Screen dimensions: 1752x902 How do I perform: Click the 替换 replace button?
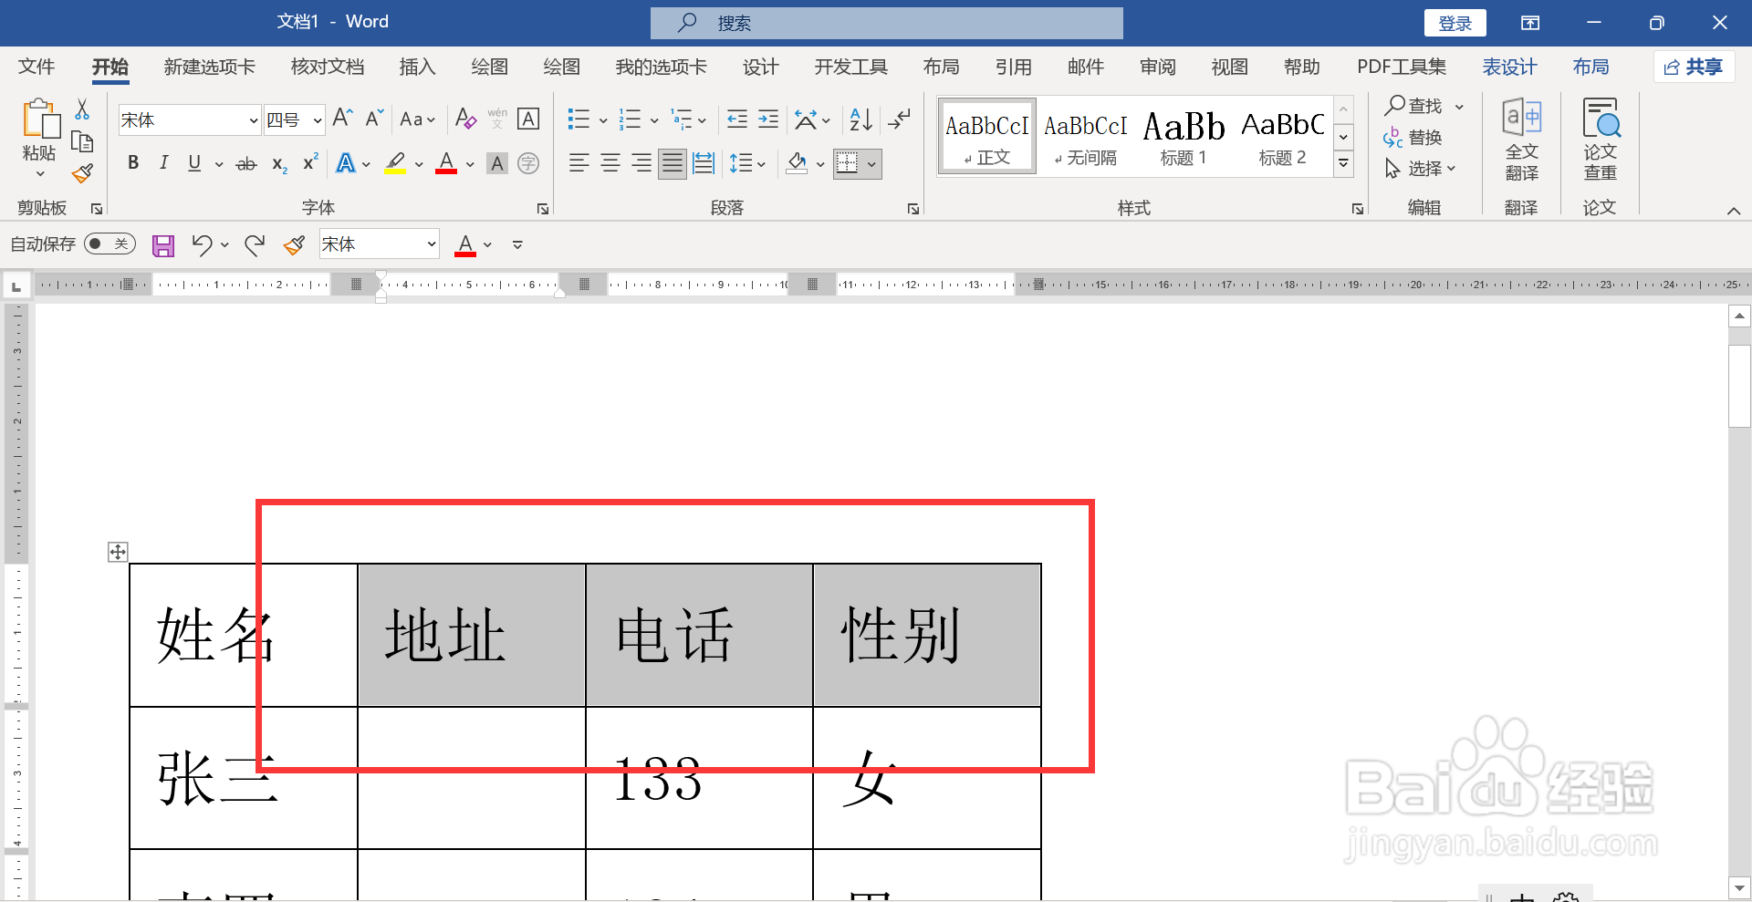click(x=1413, y=138)
